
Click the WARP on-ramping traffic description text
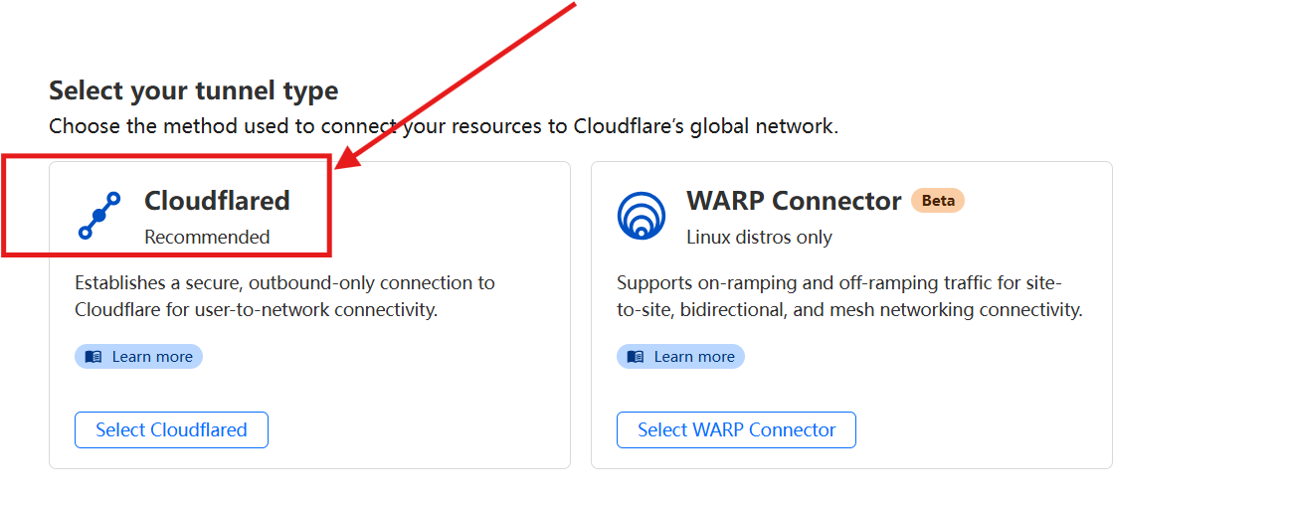849,296
